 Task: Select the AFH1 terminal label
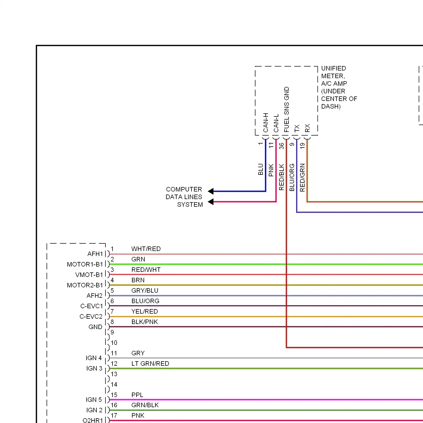(x=95, y=254)
